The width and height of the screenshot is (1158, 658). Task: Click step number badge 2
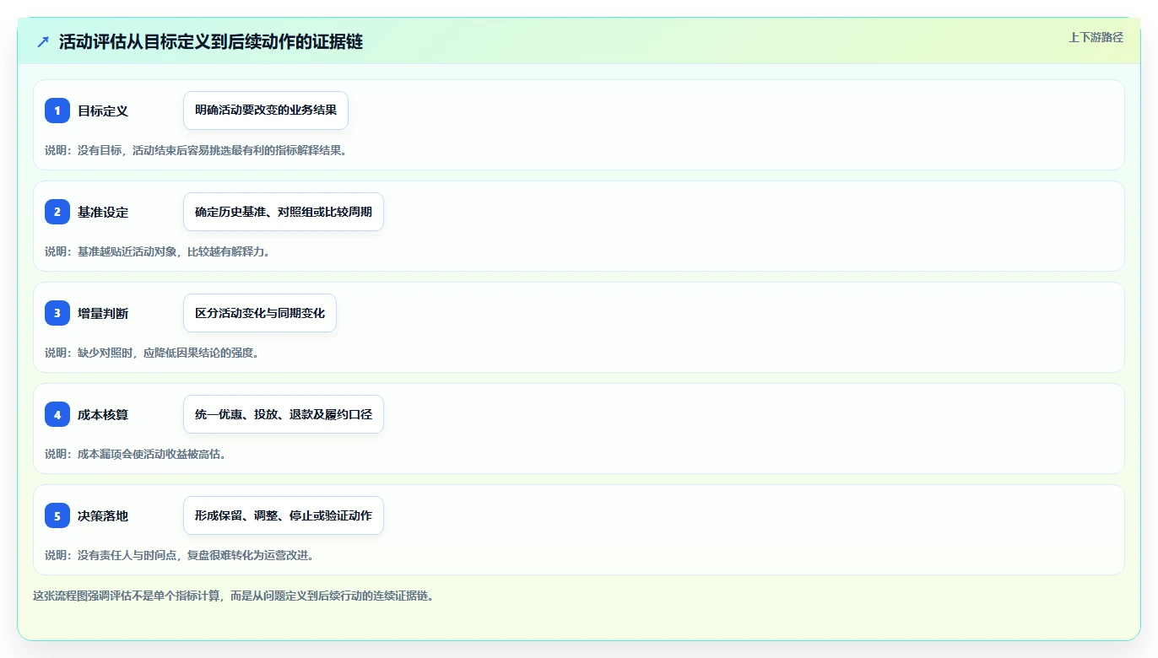(x=57, y=212)
